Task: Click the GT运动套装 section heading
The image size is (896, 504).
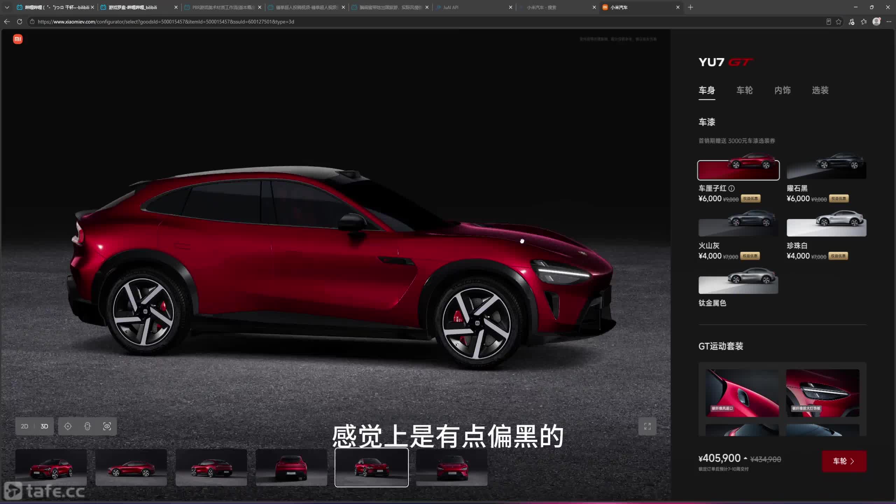Action: (x=721, y=346)
